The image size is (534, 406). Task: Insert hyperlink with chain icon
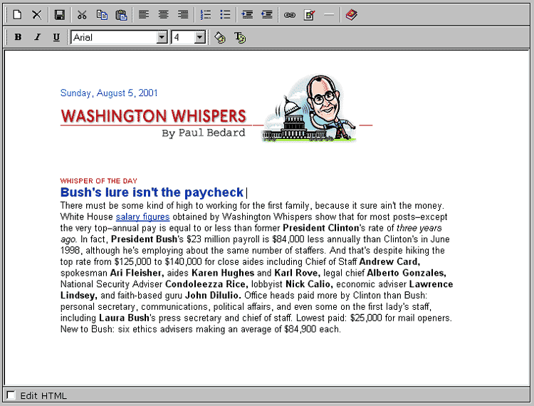pyautogui.click(x=289, y=14)
